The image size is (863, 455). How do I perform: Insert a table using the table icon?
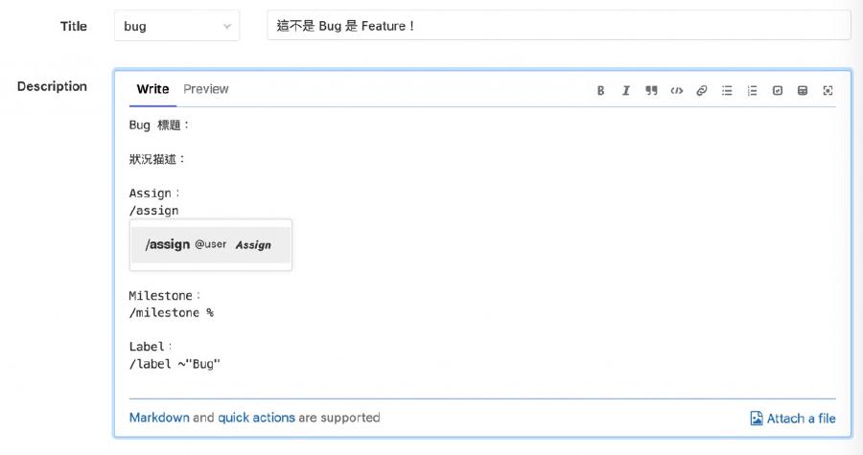click(803, 91)
